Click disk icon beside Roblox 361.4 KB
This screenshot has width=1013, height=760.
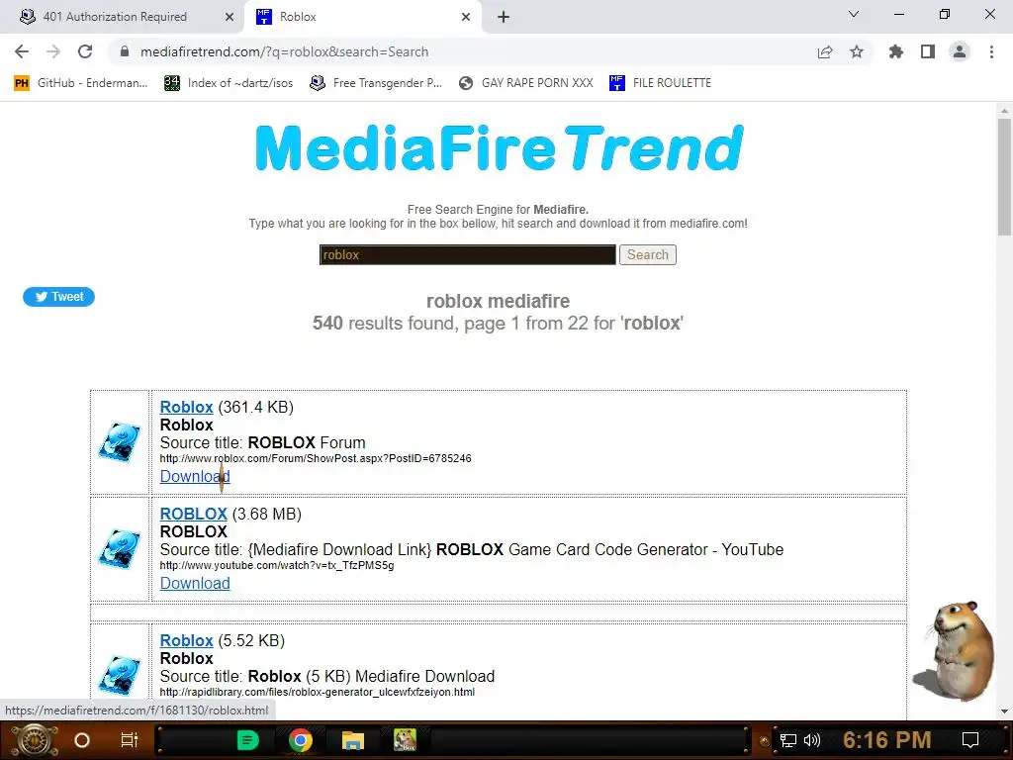(x=120, y=442)
